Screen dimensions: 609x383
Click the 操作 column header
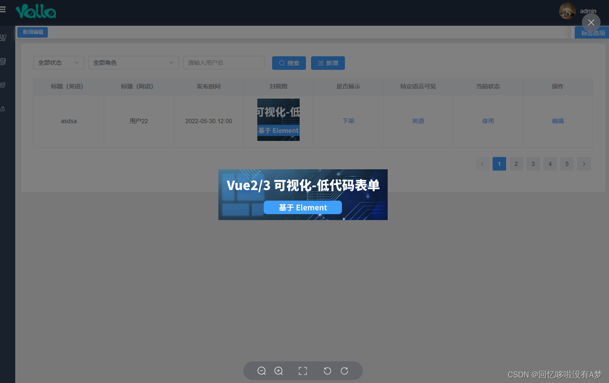click(x=558, y=86)
